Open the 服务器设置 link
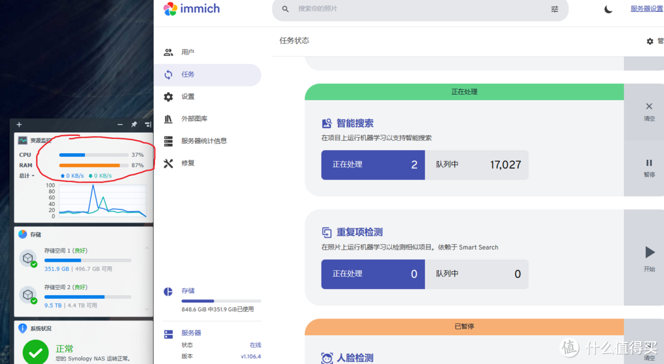The width and height of the screenshot is (664, 364). pyautogui.click(x=646, y=9)
